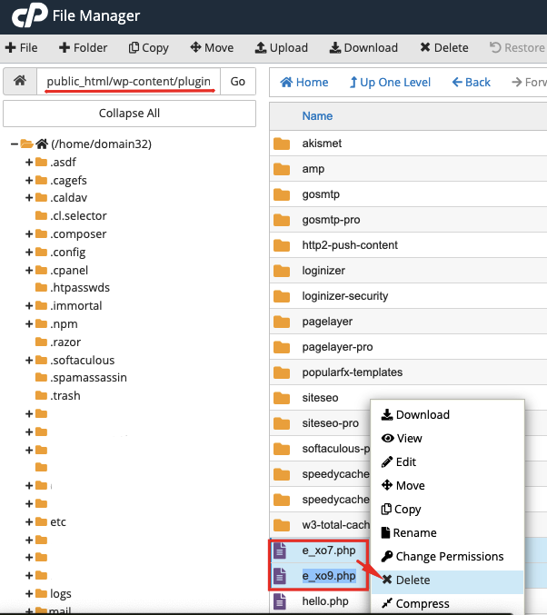
Task: Expand the .immortal folder node
Action: pos(29,305)
